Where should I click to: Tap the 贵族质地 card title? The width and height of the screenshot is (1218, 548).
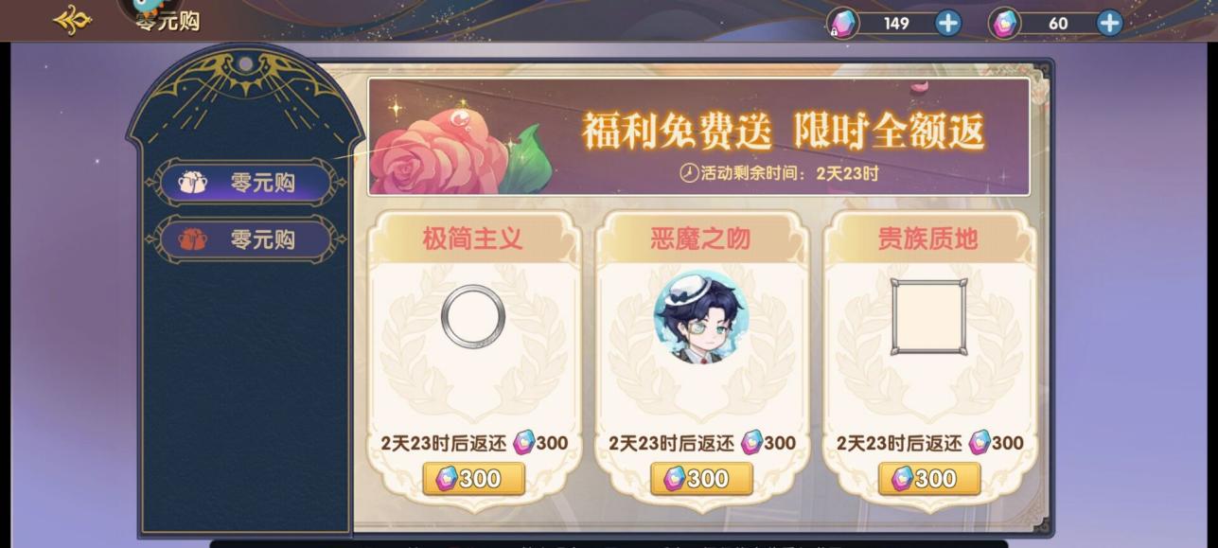928,239
